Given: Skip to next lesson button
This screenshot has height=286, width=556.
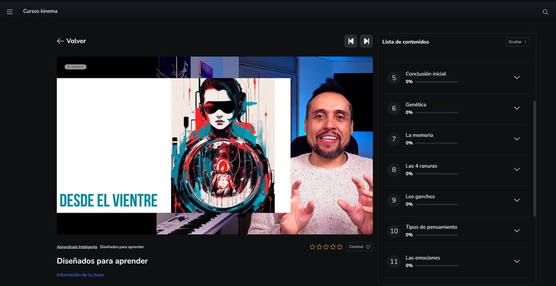Looking at the screenshot, I should click(366, 41).
